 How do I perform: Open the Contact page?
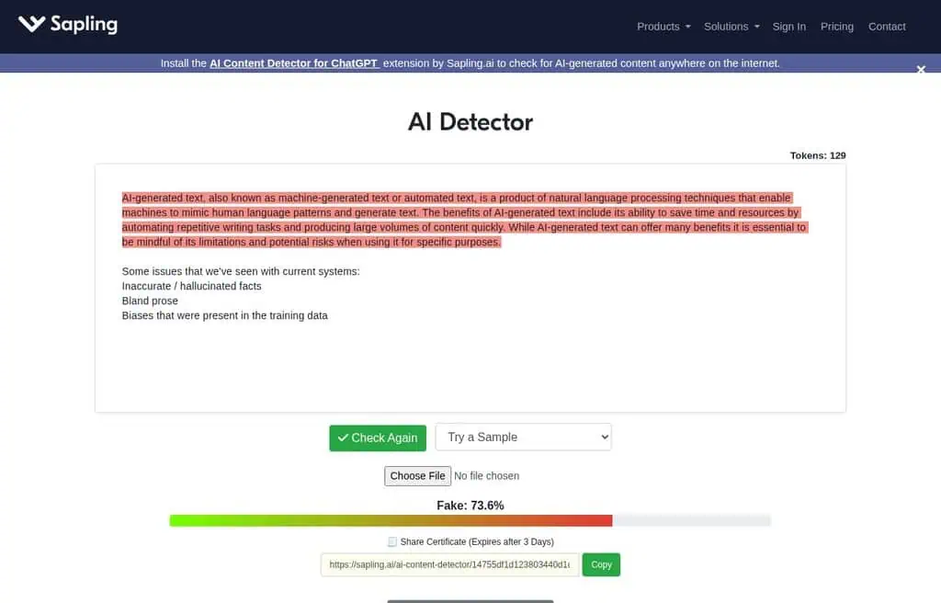click(887, 27)
